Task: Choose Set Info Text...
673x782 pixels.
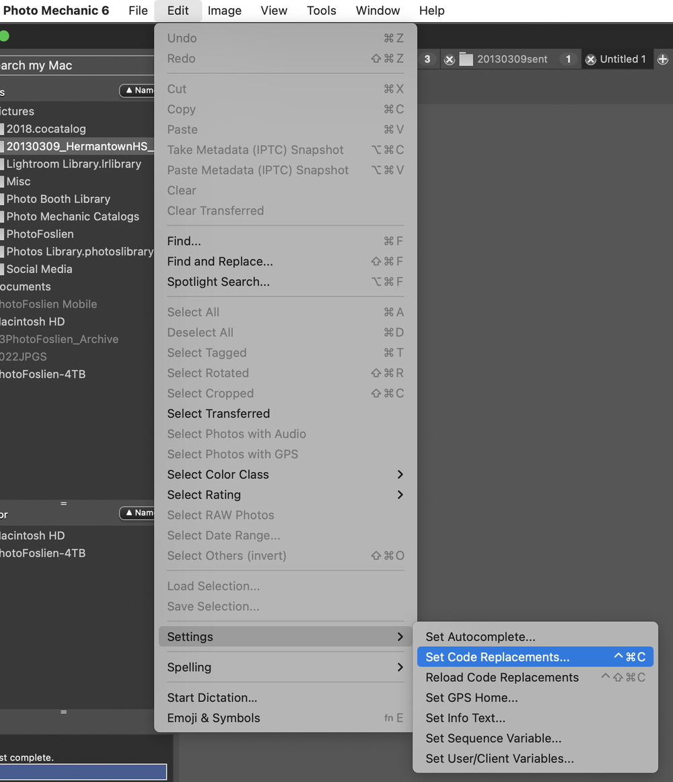Action: (535, 718)
